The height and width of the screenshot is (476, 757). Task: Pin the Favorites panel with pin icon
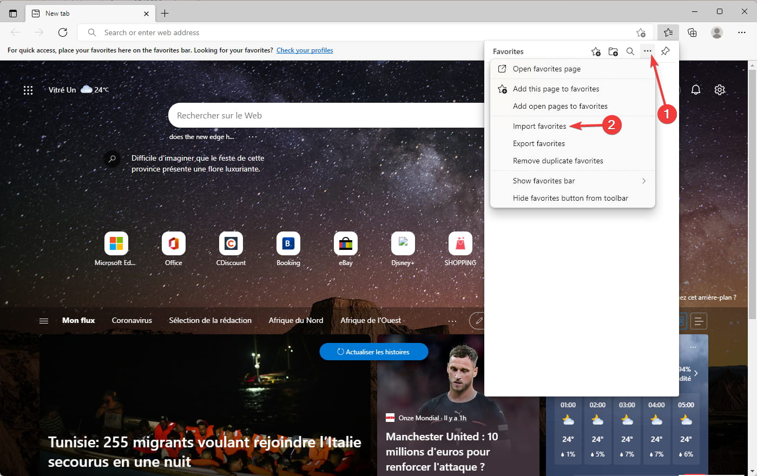point(665,51)
